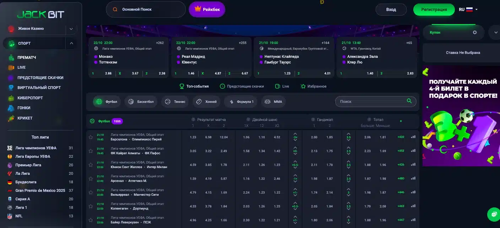Star the Копенгаген - Дортмунд match

(91, 206)
